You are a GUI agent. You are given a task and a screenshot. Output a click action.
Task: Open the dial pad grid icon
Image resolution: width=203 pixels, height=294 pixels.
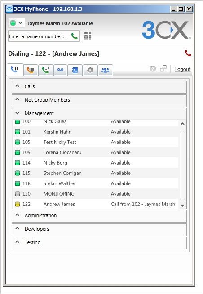coord(87,36)
